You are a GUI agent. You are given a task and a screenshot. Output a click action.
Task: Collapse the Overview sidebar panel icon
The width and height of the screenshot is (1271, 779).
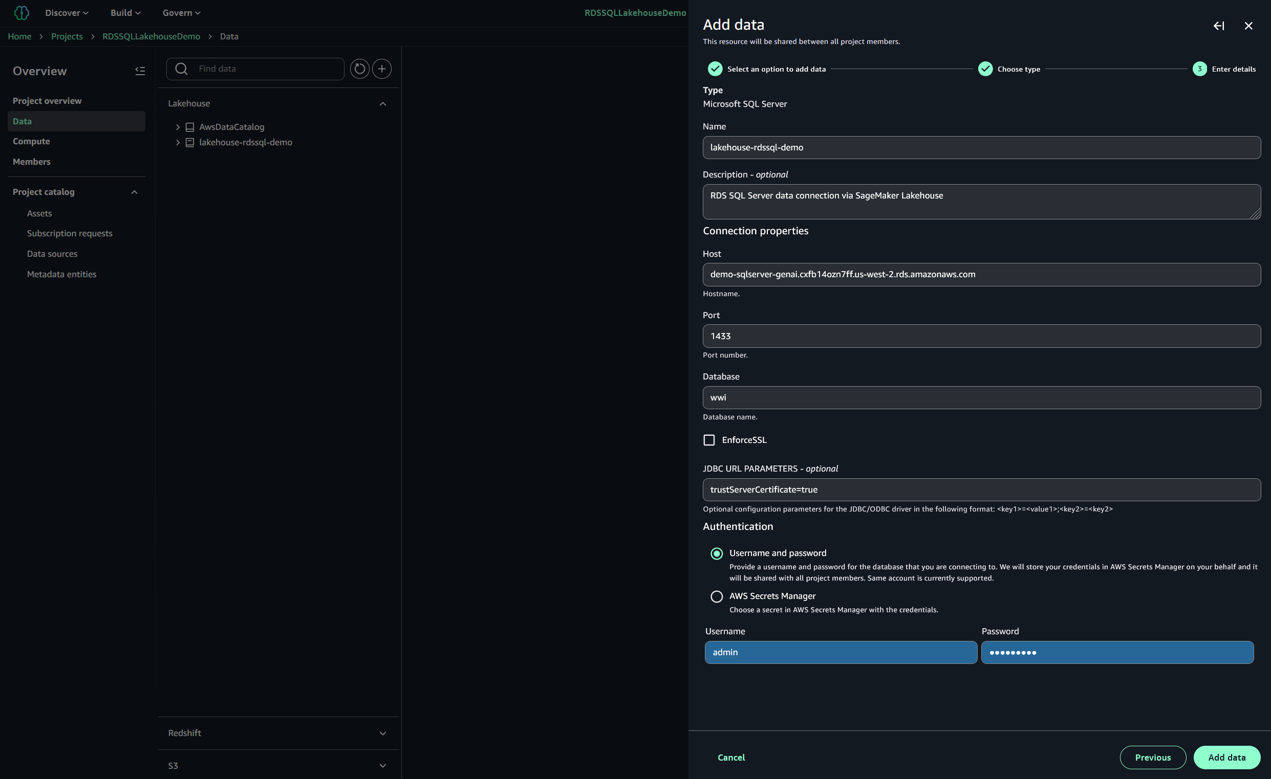(140, 71)
